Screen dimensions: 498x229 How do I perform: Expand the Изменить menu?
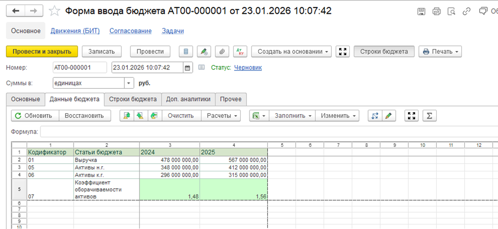click(337, 116)
